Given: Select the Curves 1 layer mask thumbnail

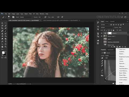Looking at the screenshot, I should [x=110, y=33].
